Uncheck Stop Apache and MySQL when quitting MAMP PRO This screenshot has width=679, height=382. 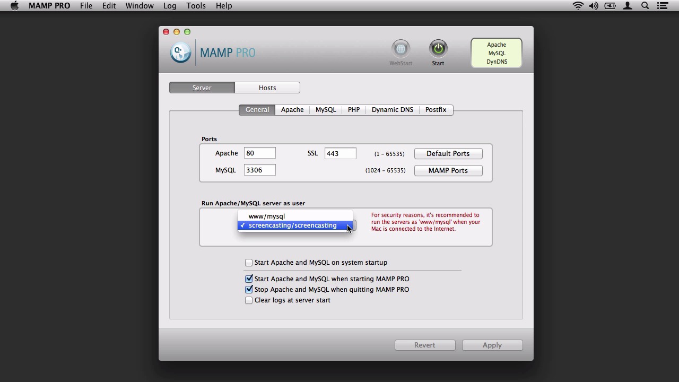(249, 289)
